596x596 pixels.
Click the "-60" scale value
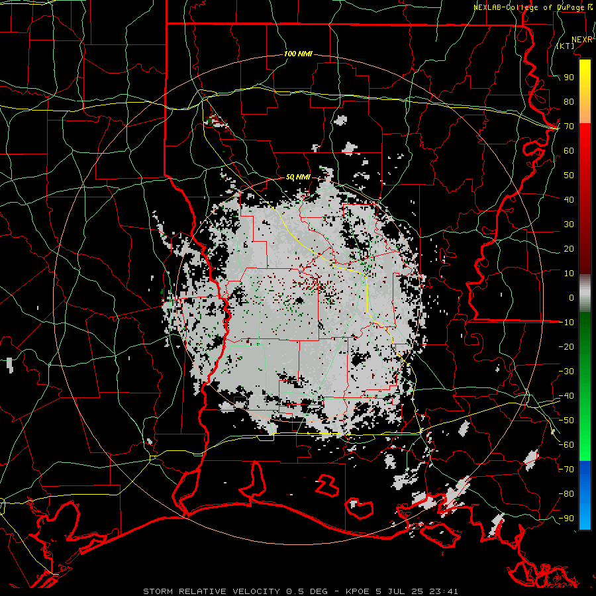[x=566, y=445]
